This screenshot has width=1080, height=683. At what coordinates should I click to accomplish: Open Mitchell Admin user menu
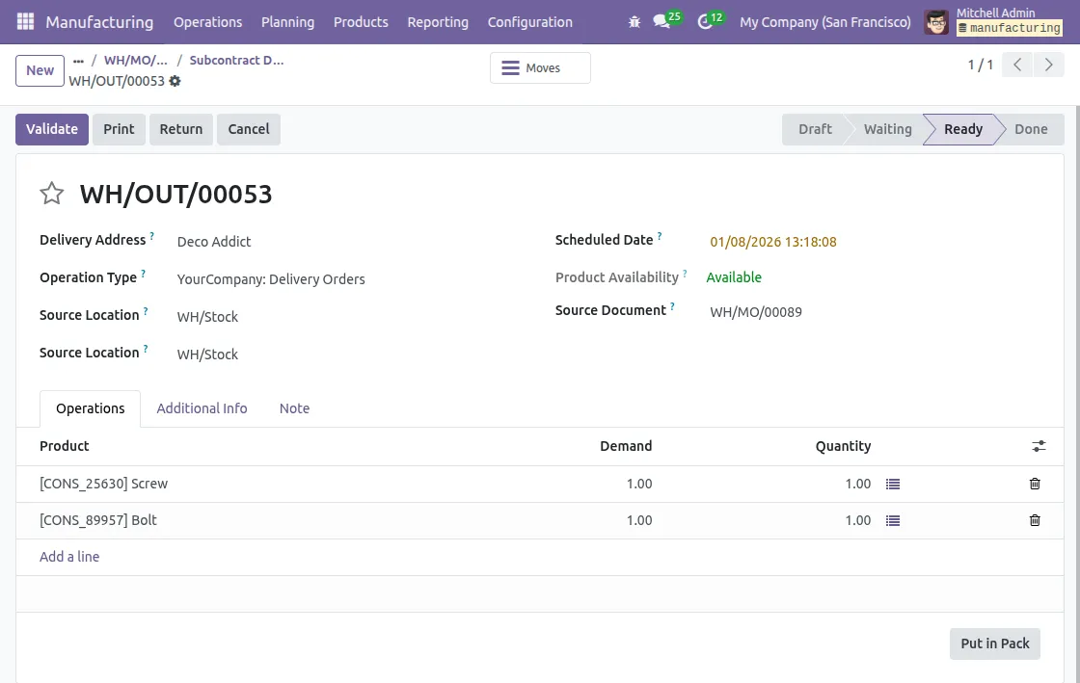click(994, 21)
